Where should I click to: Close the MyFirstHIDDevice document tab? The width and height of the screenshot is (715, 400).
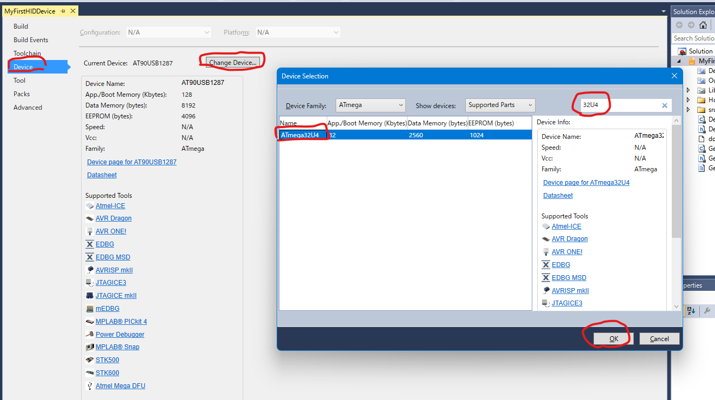click(x=72, y=11)
